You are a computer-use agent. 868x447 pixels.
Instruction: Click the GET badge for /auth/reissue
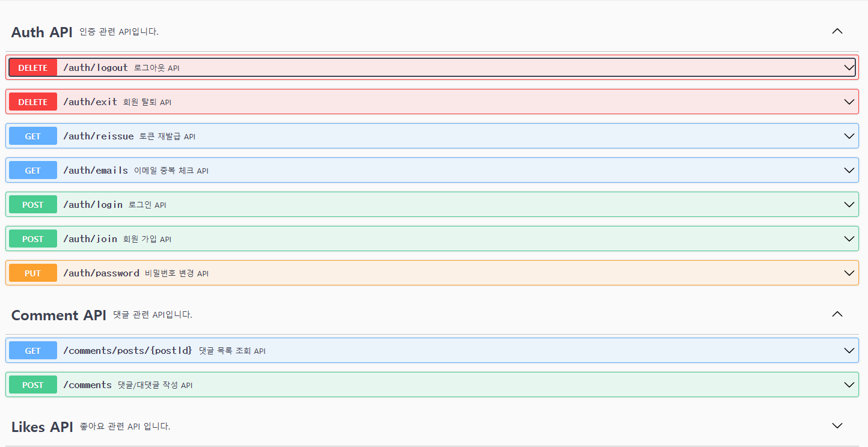[x=33, y=136]
